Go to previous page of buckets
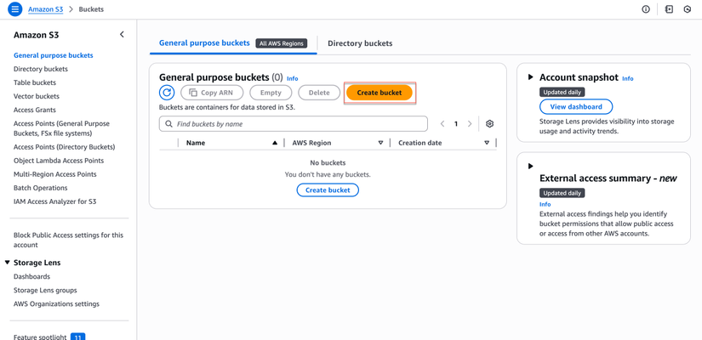702x340 pixels. coord(442,124)
